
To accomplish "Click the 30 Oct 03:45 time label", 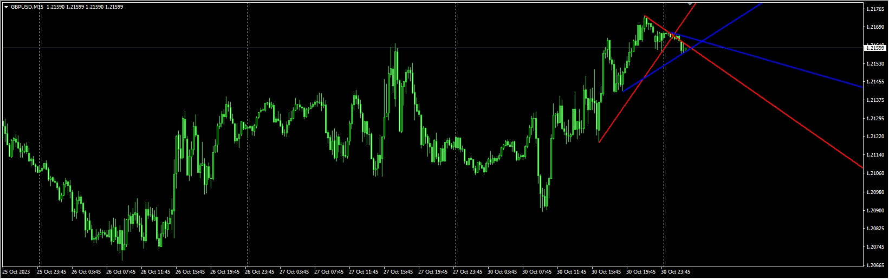I will tap(502, 272).
